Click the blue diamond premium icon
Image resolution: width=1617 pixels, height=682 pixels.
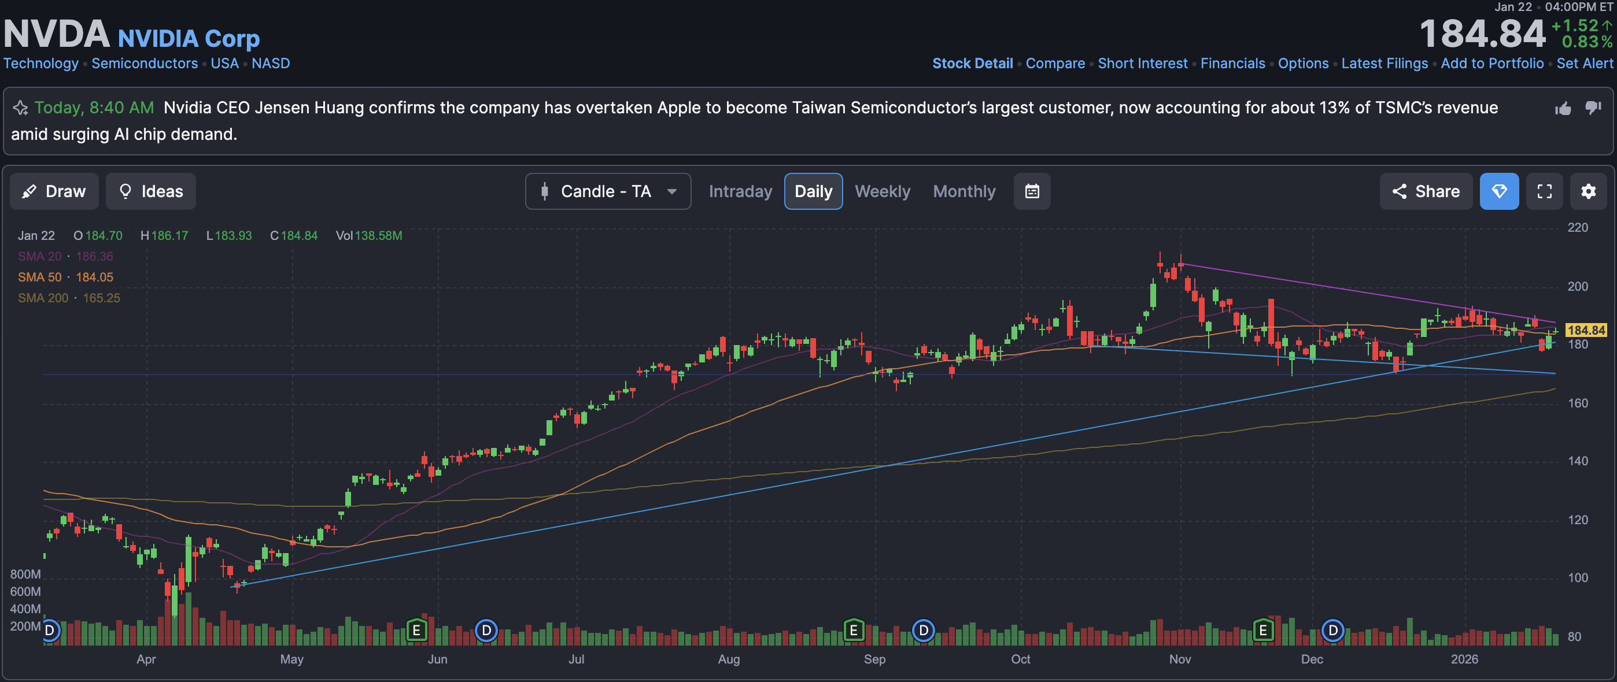point(1499,191)
